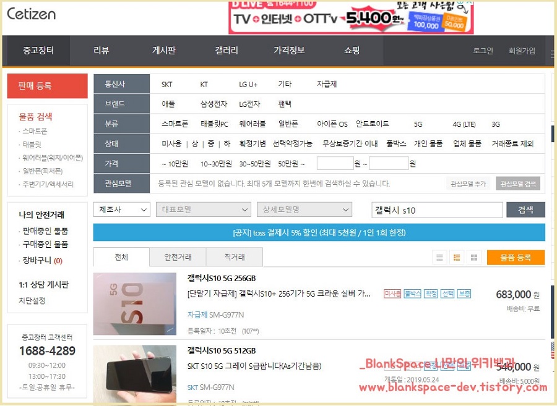Viewport: 557px width, 406px height.
Task: Open the sidebar 일반폰(피처폰) link
Action: pyautogui.click(x=43, y=171)
